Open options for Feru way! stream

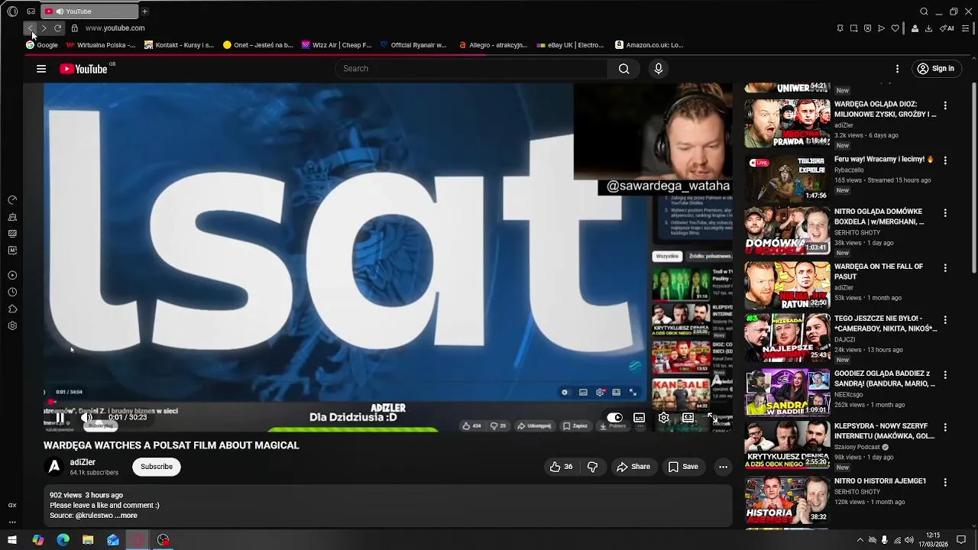pyautogui.click(x=945, y=160)
